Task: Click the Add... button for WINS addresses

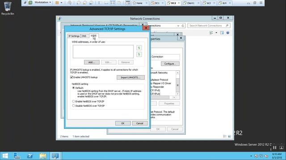Action: tap(92, 62)
